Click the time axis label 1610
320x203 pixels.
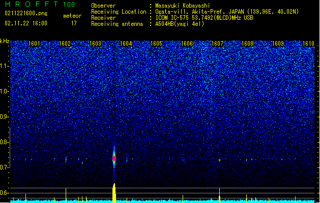coord(309,43)
